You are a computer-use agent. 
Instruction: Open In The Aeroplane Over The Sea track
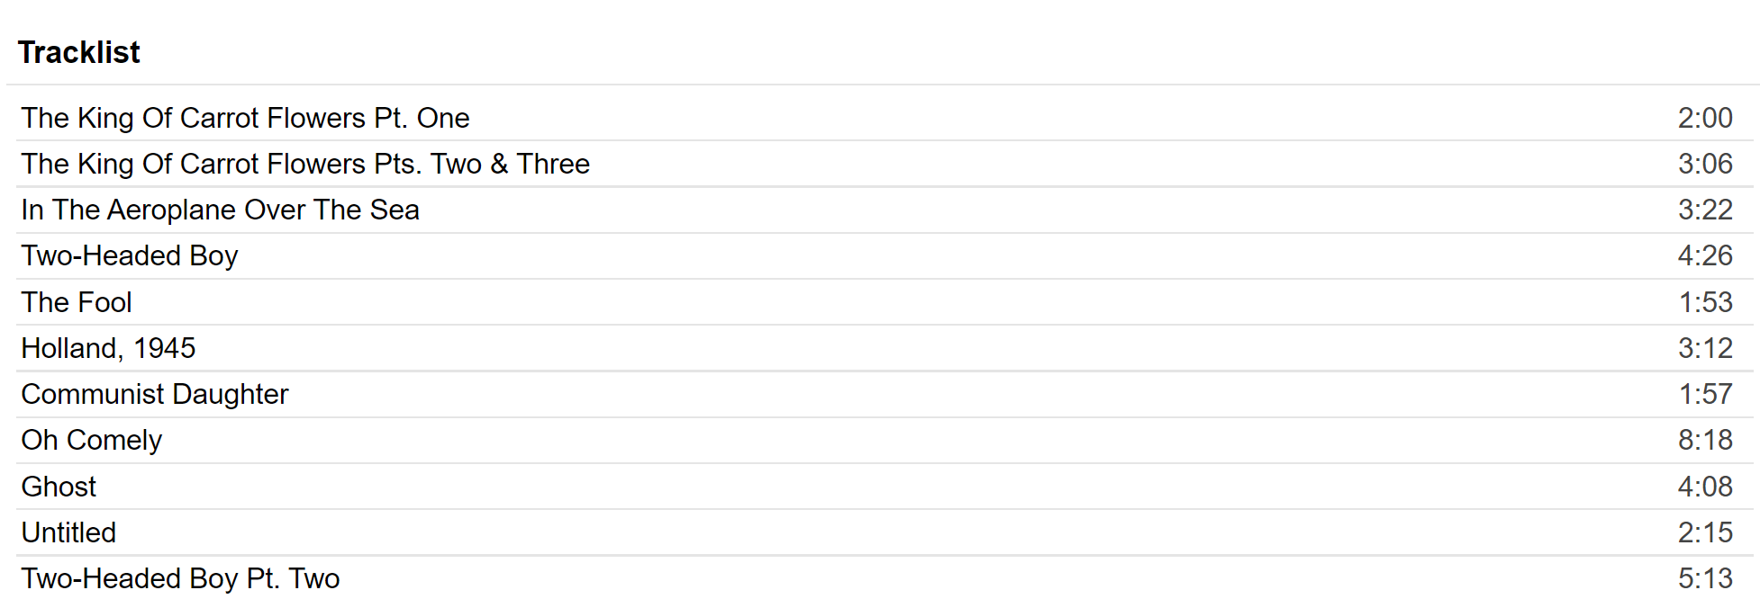point(220,210)
